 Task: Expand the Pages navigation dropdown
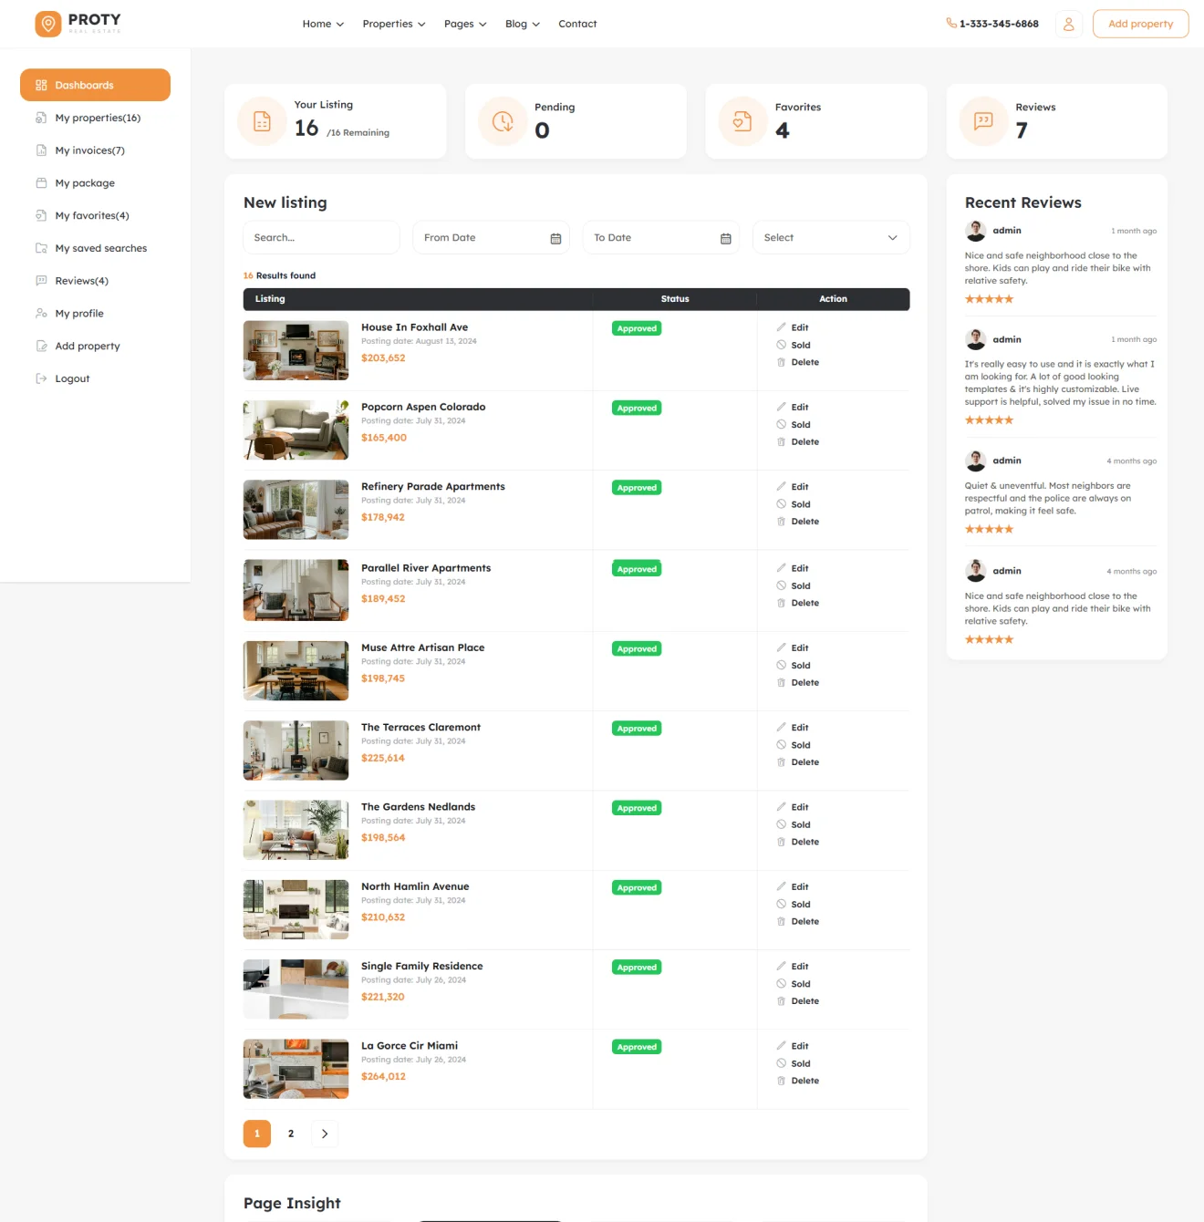click(465, 24)
